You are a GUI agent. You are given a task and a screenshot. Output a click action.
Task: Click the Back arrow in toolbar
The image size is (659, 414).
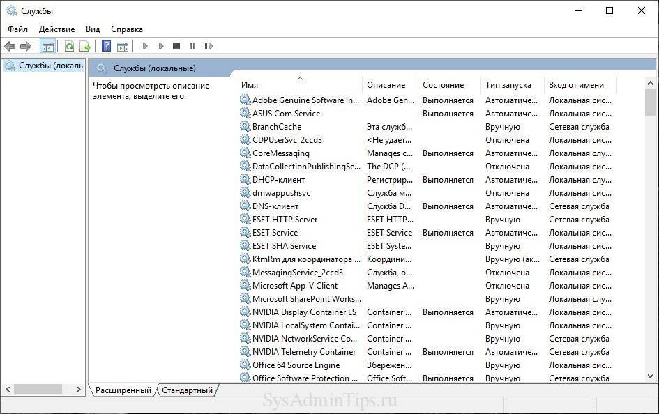10,47
